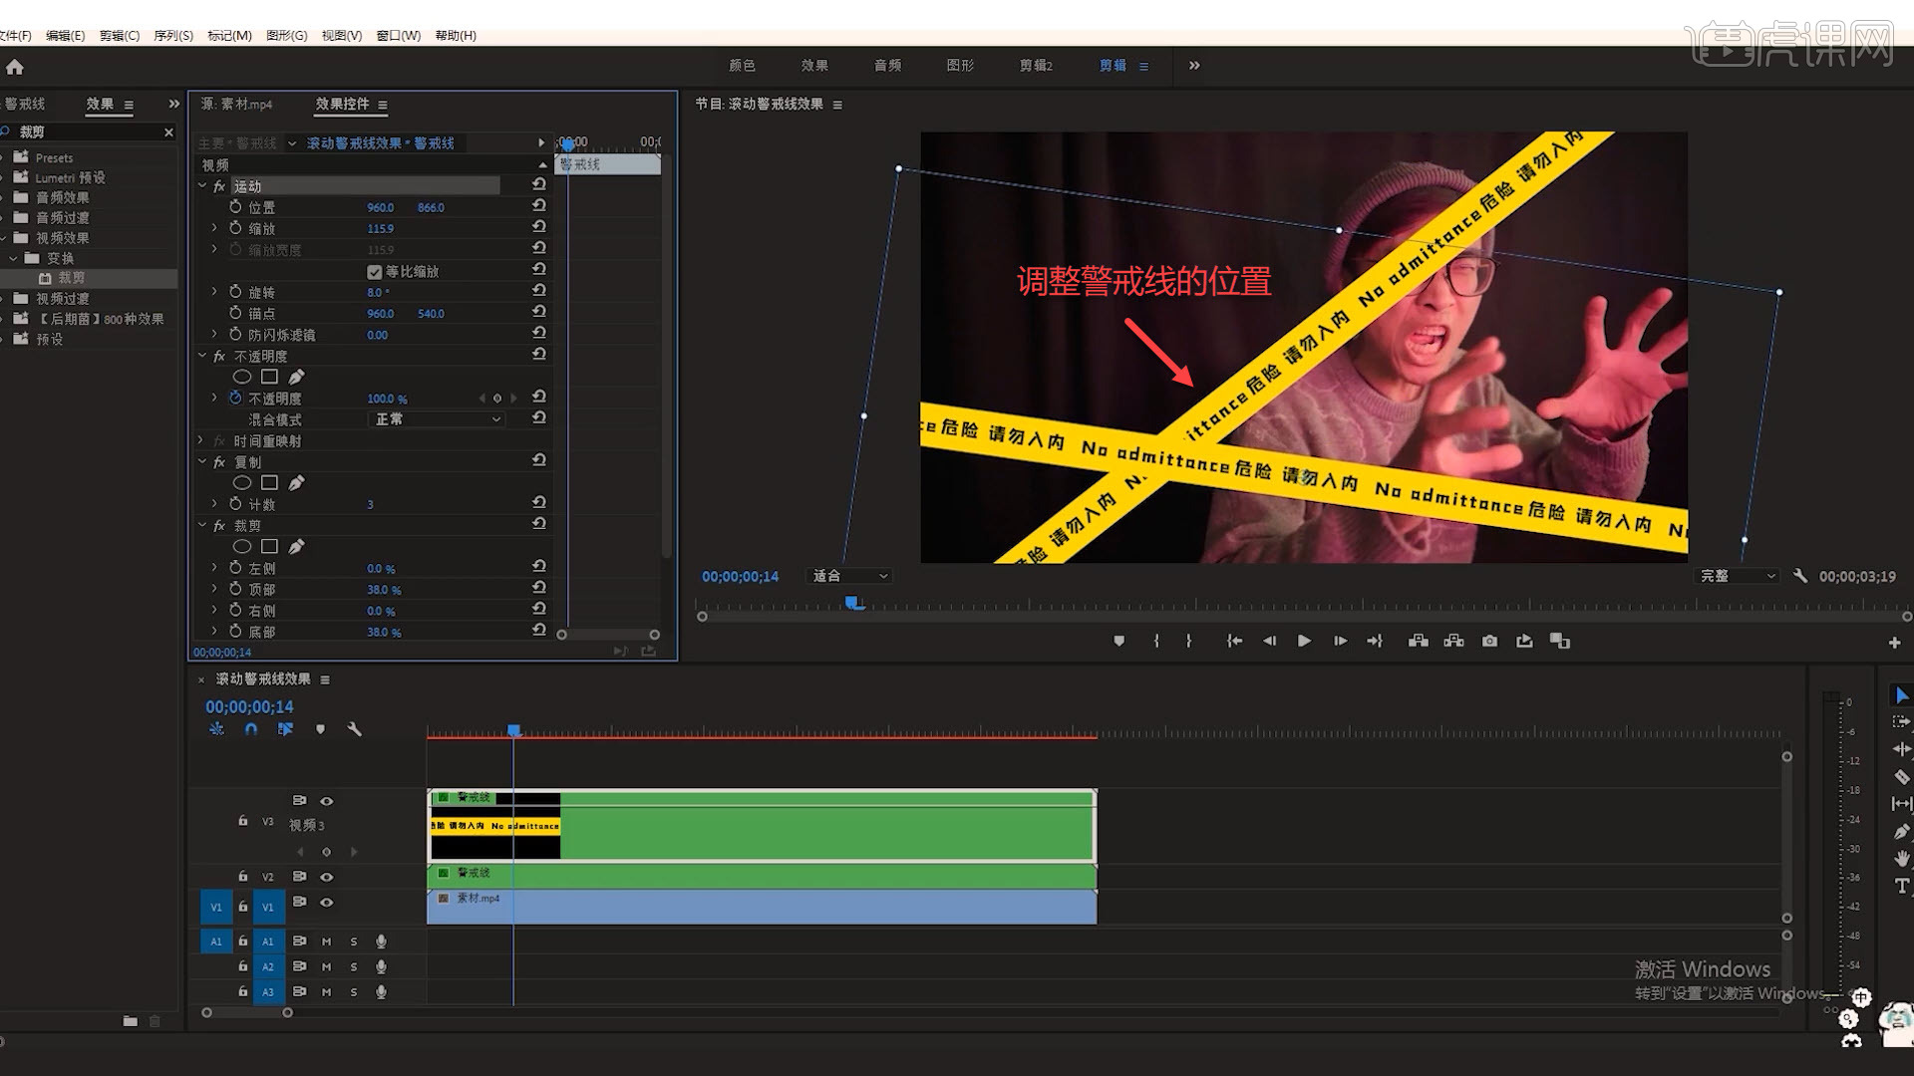Image resolution: width=1914 pixels, height=1076 pixels.
Task: Export frame with camera icon
Action: [1489, 642]
